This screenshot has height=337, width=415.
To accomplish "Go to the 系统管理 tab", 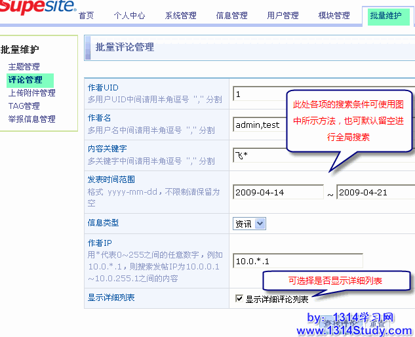I will tap(180, 16).
